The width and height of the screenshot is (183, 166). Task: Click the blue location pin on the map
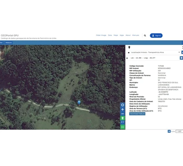point(79,103)
